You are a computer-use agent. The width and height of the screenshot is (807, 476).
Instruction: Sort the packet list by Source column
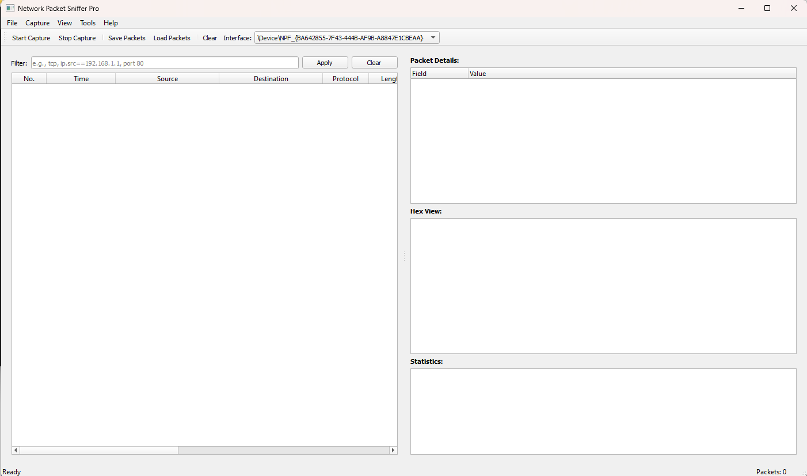point(167,79)
